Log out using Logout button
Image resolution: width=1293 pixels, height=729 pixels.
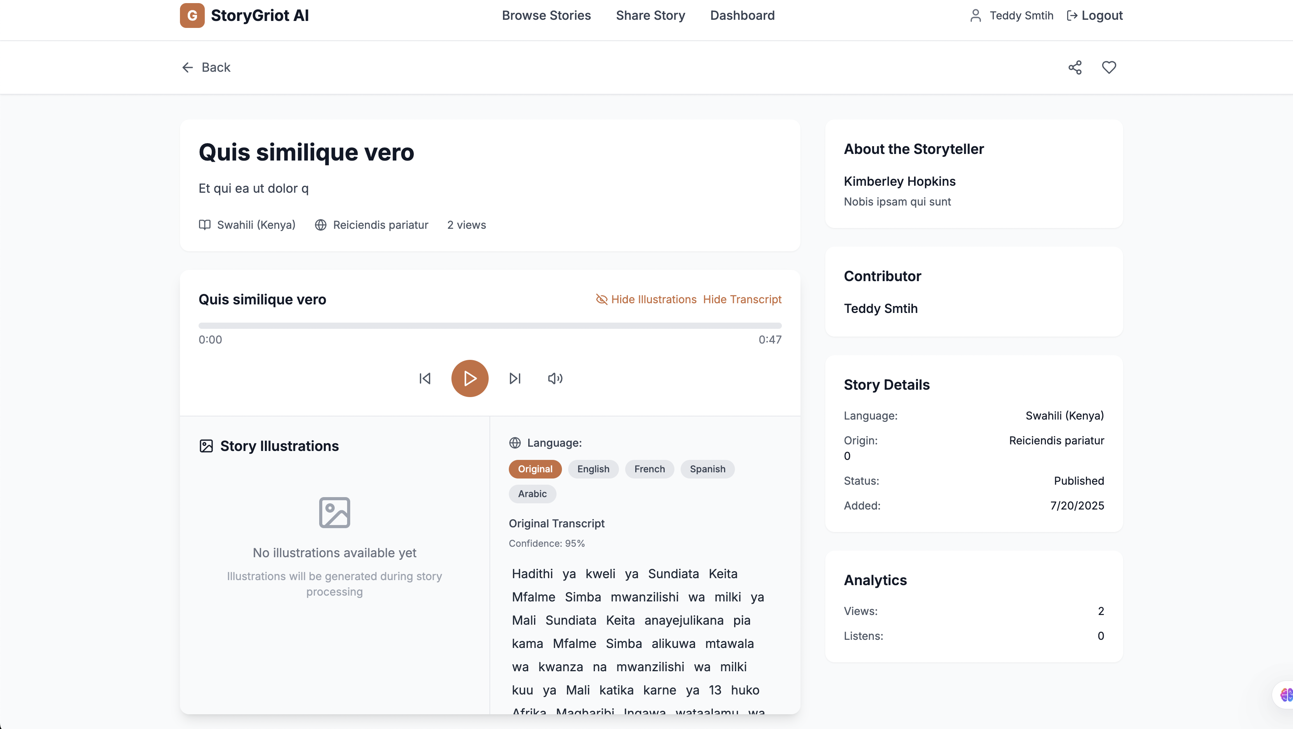click(1095, 16)
